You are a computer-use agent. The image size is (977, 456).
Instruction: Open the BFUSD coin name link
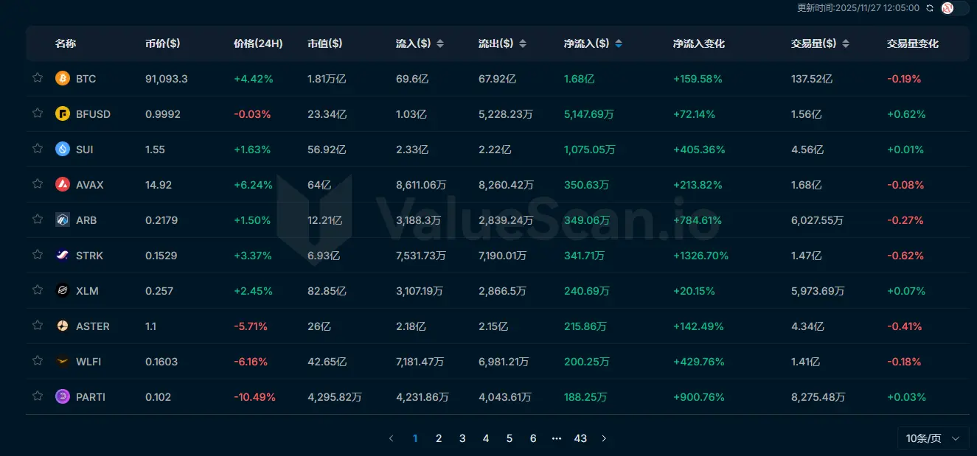click(93, 114)
